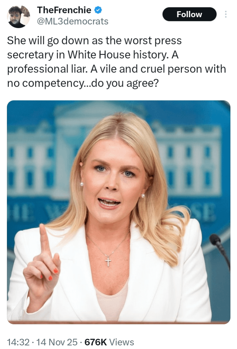Open the three-dot more options menu
This screenshot has height=349, width=237.
coord(226,14)
